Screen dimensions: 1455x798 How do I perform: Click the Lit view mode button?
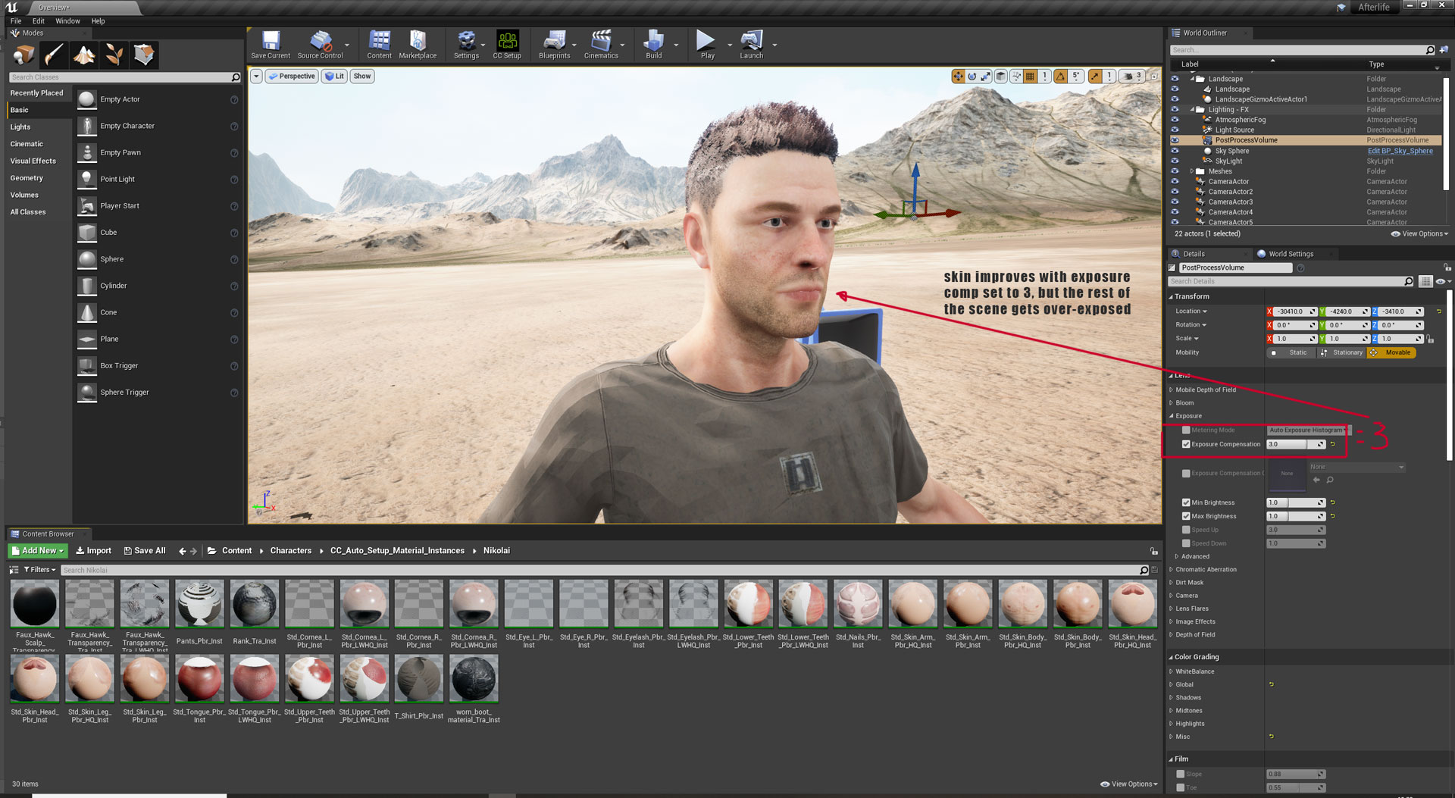point(334,76)
